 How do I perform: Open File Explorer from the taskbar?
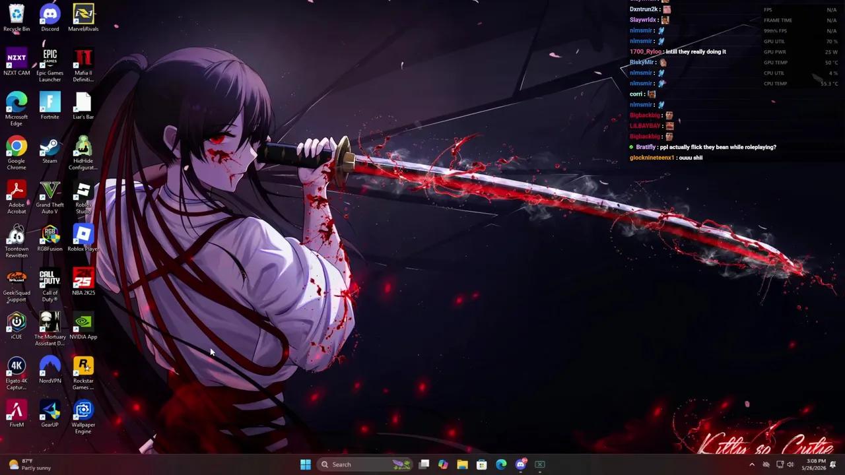[x=462, y=464]
